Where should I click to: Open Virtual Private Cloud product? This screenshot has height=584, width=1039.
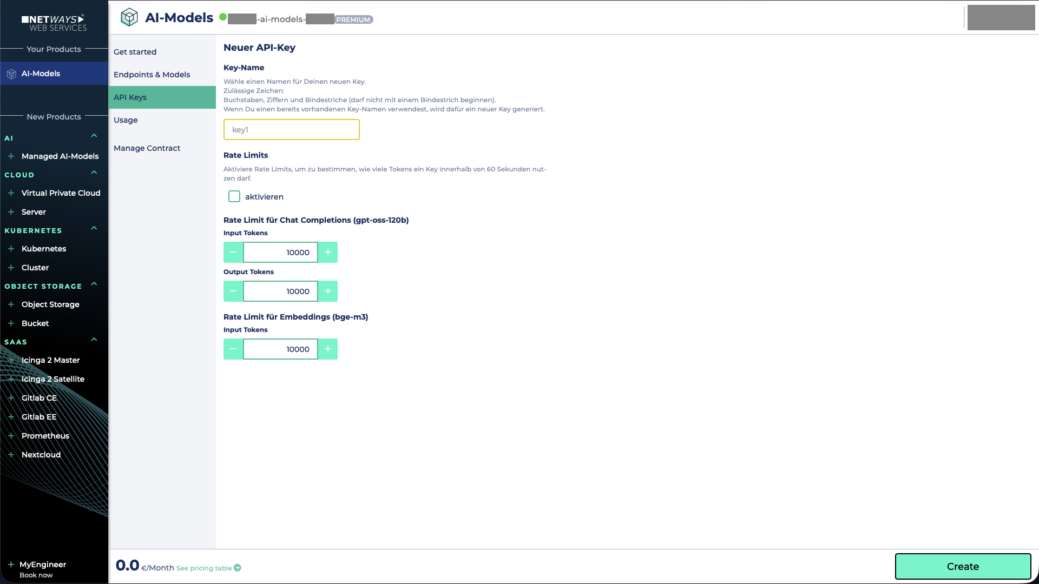tap(61, 193)
